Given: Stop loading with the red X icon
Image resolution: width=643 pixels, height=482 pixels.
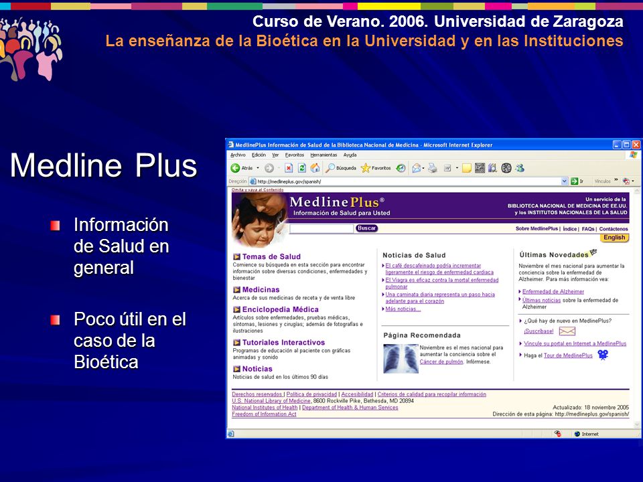Looking at the screenshot, I should coord(289,168).
